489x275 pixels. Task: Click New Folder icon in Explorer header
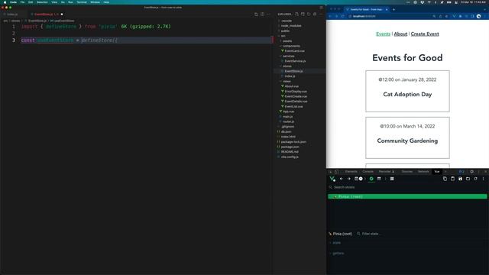303,14
